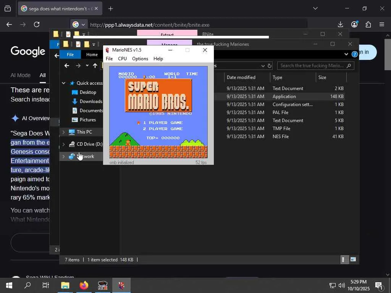The image size is (391, 293).
Task: Open Task View on the taskbar
Action: (46, 285)
